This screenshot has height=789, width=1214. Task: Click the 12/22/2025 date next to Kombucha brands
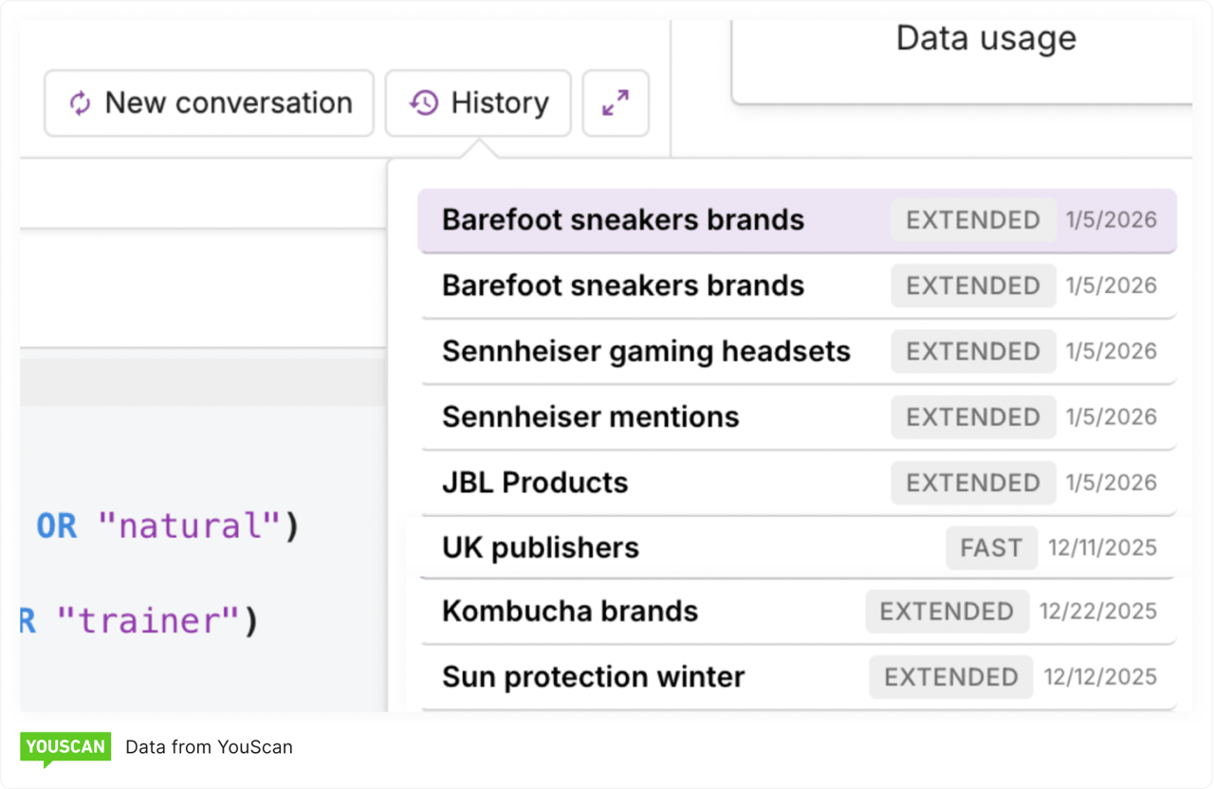(x=1098, y=612)
